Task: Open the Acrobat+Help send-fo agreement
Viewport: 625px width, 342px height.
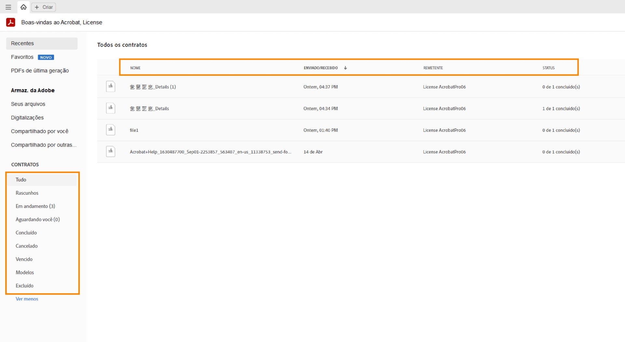Action: [210, 152]
